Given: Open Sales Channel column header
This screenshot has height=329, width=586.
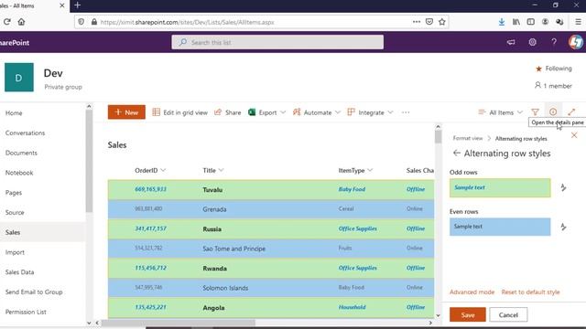Looking at the screenshot, I should (x=420, y=171).
